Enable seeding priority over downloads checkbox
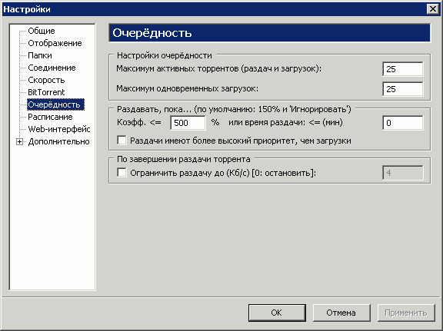Screen dimensions: 443x331 (x=122, y=141)
